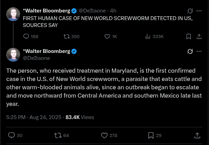Open more options menu on first tweet
The image size is (209, 145).
point(199,11)
